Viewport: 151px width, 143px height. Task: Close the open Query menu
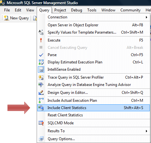coord(44,10)
